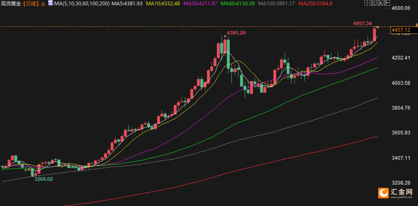Click the magenta MA30:4211.97 legend value

point(201,4)
